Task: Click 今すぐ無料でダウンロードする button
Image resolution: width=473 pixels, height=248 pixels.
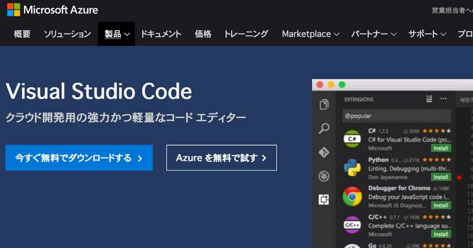Action: pyautogui.click(x=79, y=158)
